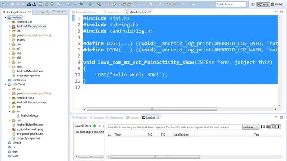Click the upload arrow toolbar icon
The image size is (287, 161).
[x=29, y=4]
